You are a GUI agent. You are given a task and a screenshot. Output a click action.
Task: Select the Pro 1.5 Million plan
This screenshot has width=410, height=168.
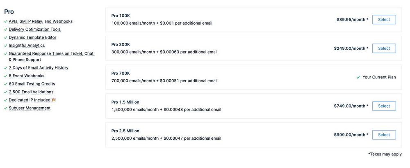click(384, 106)
